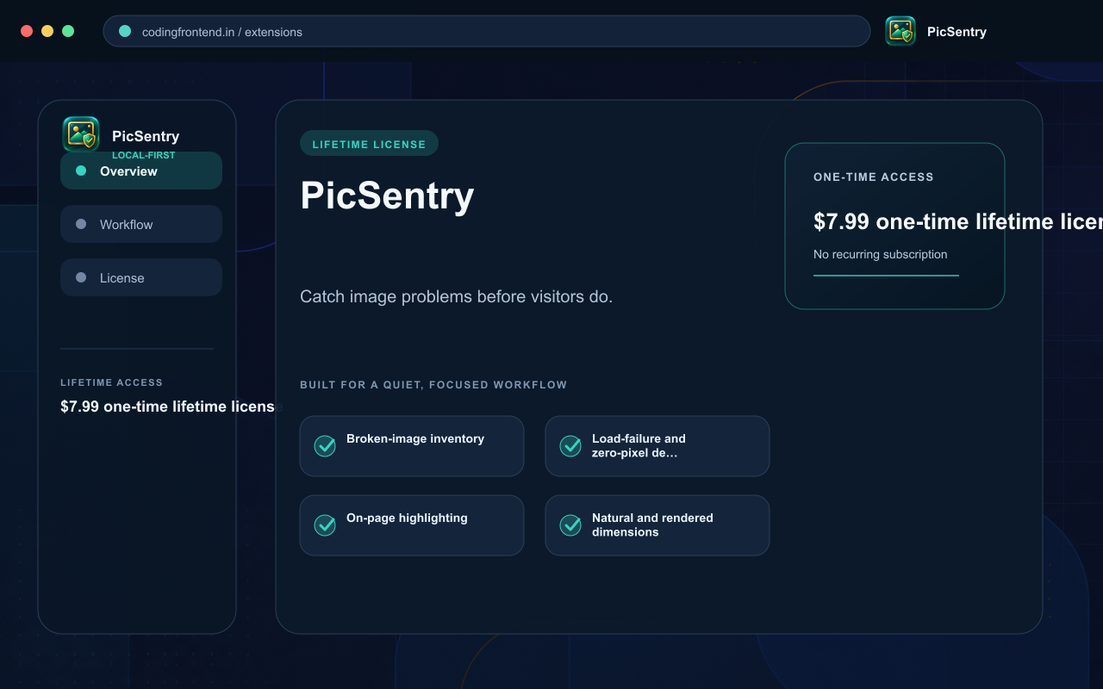Click the codingfrontend.in address bar
The height and width of the screenshot is (689, 1103).
tap(487, 31)
